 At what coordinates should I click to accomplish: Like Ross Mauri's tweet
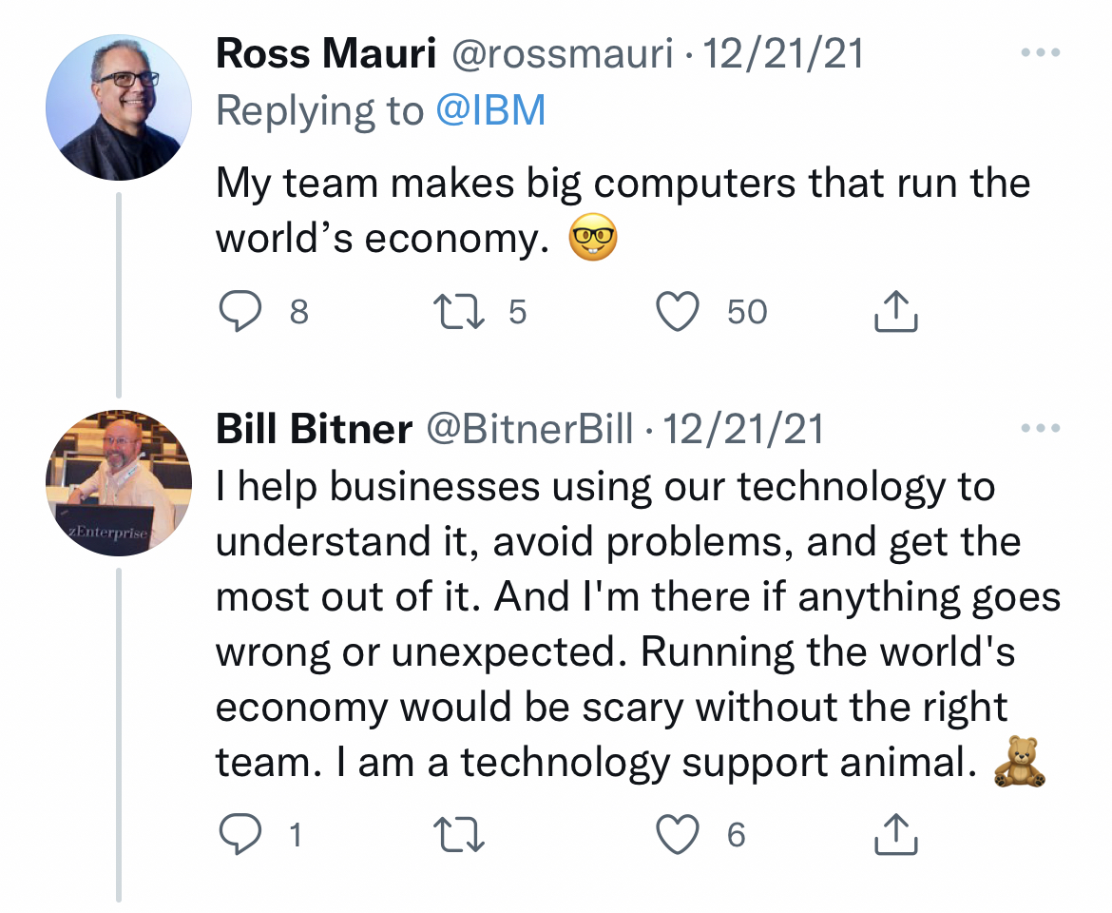click(679, 312)
